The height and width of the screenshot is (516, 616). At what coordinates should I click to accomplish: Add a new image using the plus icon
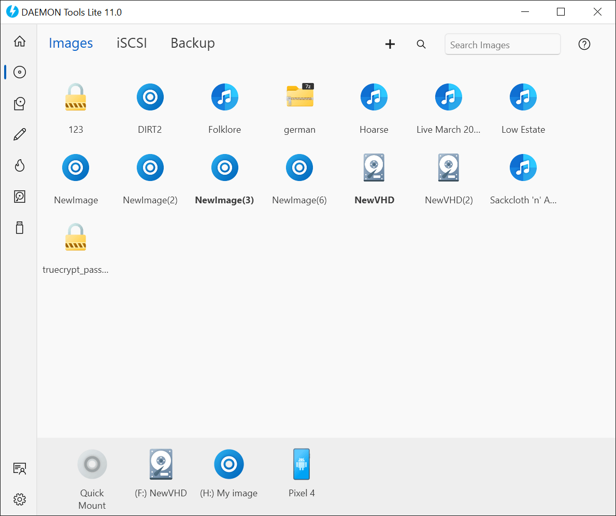tap(390, 44)
